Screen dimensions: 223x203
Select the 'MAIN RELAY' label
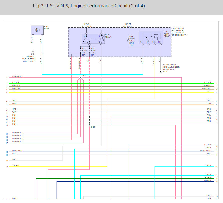point(108,36)
